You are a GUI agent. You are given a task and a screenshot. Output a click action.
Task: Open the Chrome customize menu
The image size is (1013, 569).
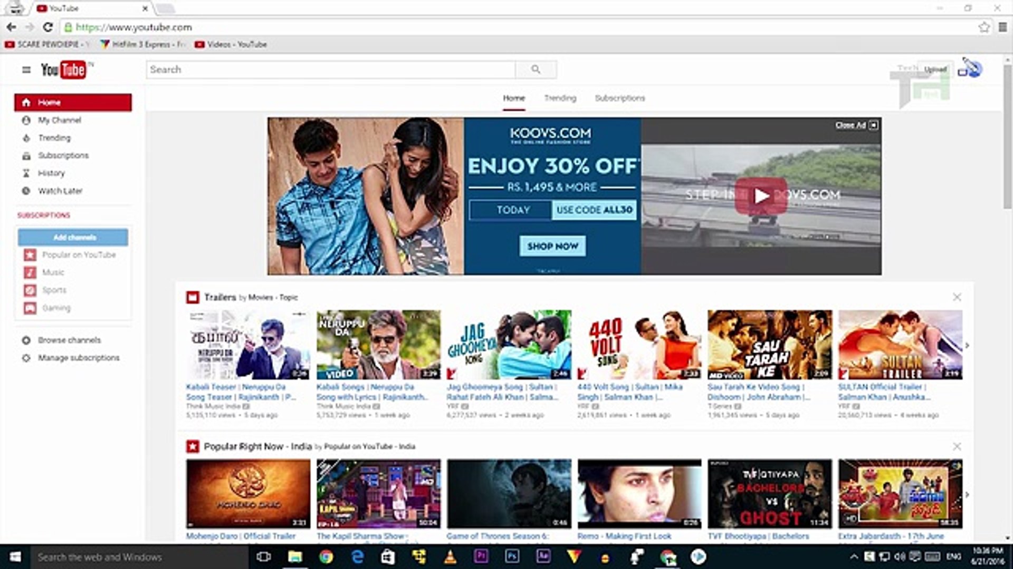pos(1004,27)
